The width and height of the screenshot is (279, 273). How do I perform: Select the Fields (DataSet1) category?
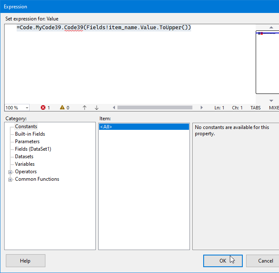(x=33, y=149)
